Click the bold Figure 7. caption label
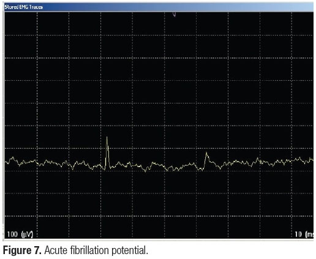 [22, 250]
